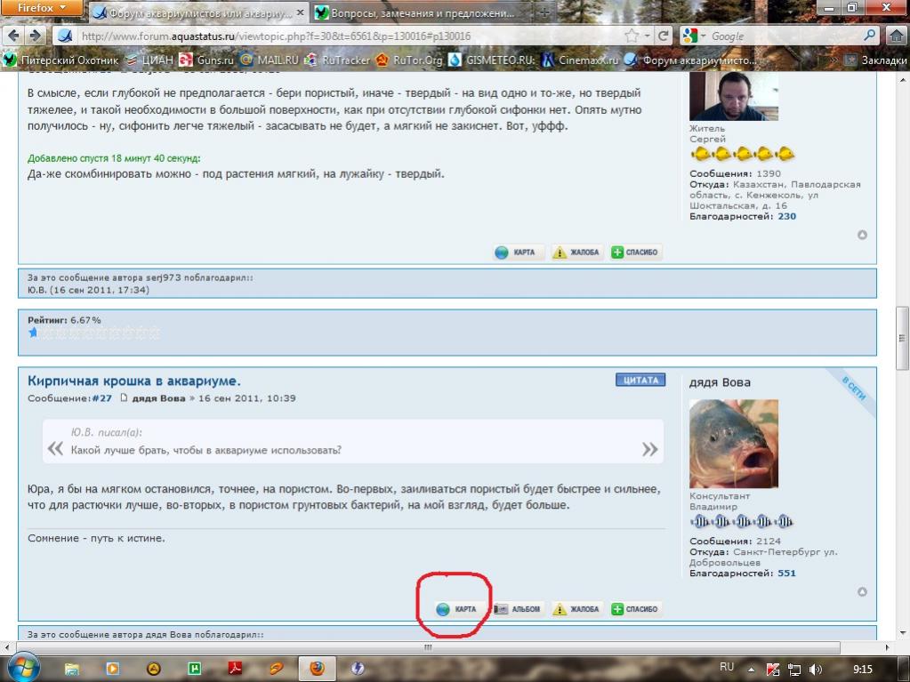Click the back navigation arrow
The image size is (910, 682).
tap(12, 36)
